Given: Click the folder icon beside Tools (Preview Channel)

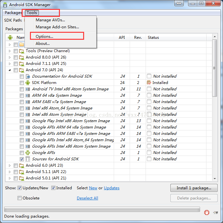Looking at the screenshot, I should pos(21,51).
